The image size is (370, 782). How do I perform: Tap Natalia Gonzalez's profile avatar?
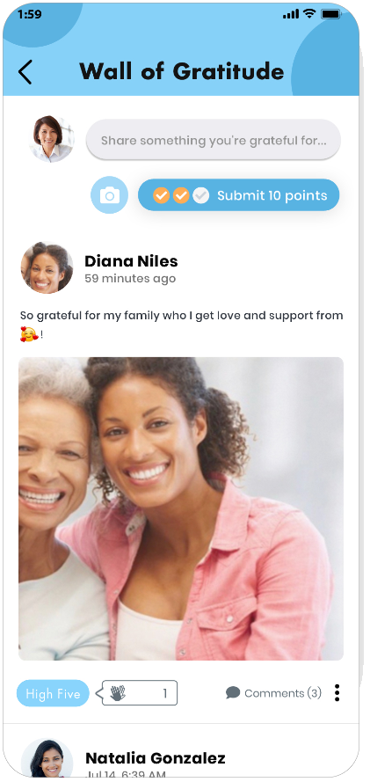tap(47, 760)
